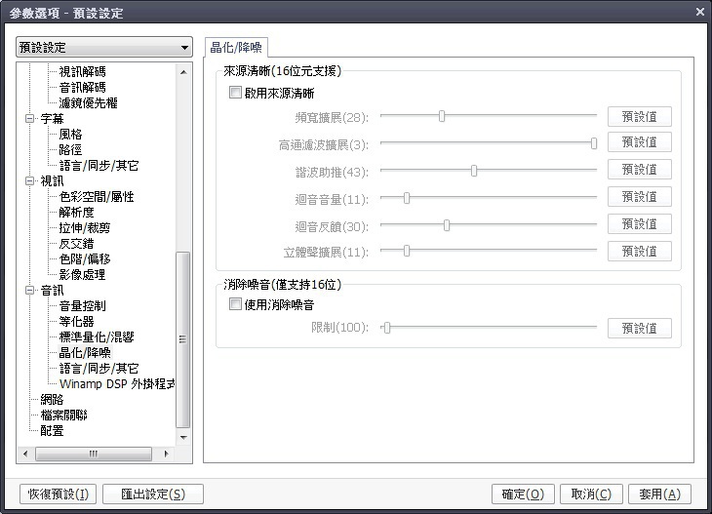Select 拉伸/裁剪 in the tree
712x514 pixels.
pyautogui.click(x=85, y=228)
